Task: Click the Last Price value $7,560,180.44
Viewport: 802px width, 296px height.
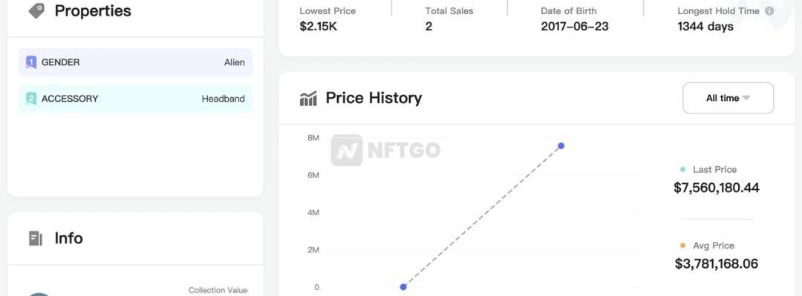Action: point(717,188)
